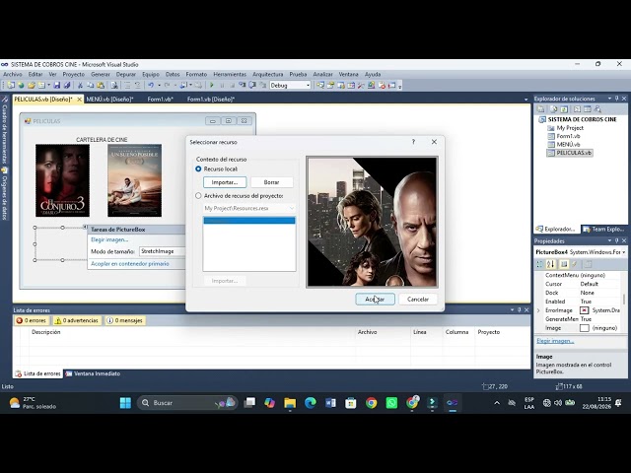631x473 pixels.
Task: Open the document tabs overflow dropdown arrow
Action: pyautogui.click(x=526, y=100)
